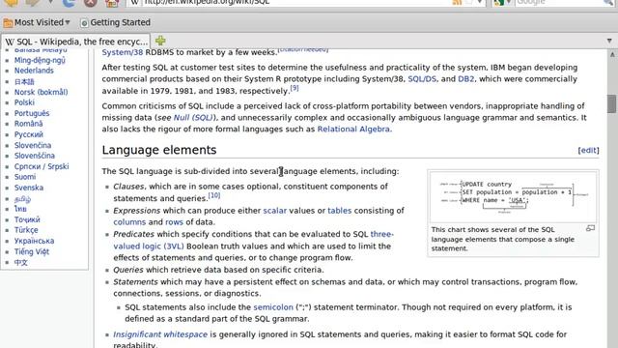This screenshot has width=618, height=348.
Task: Open the Null (SQL) link
Action: [x=193, y=118]
